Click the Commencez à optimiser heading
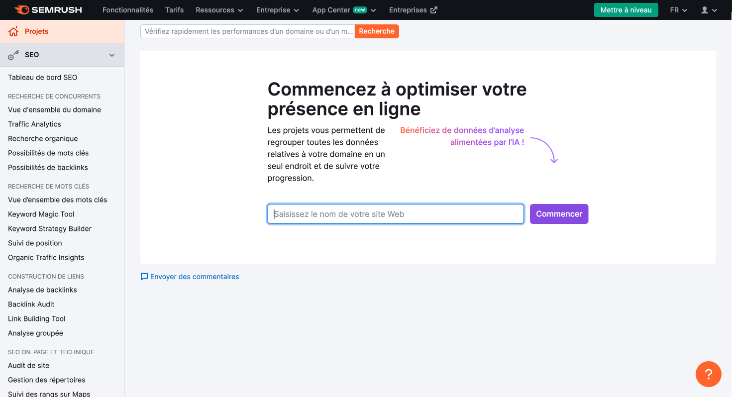The image size is (732, 404). [x=397, y=99]
